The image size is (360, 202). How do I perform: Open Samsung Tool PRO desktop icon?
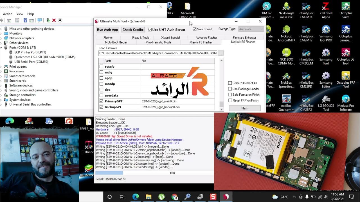tap(326, 34)
